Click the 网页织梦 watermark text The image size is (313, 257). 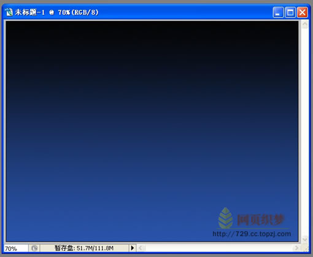261,219
